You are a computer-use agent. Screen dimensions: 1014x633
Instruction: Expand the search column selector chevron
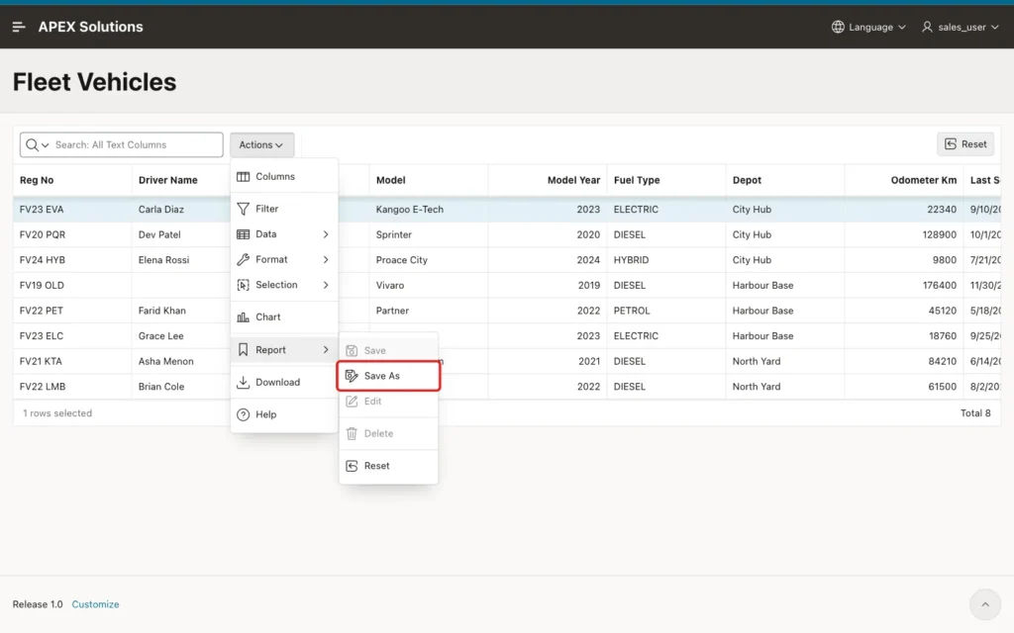(x=46, y=145)
